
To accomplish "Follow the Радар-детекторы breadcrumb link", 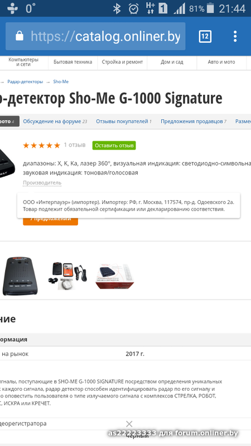I will click(x=25, y=81).
